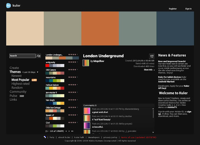Image resolution: width=200 pixels, height=145 pixels.
Task: Expand the Last 30 days dropdown
Action: click(x=37, y=72)
